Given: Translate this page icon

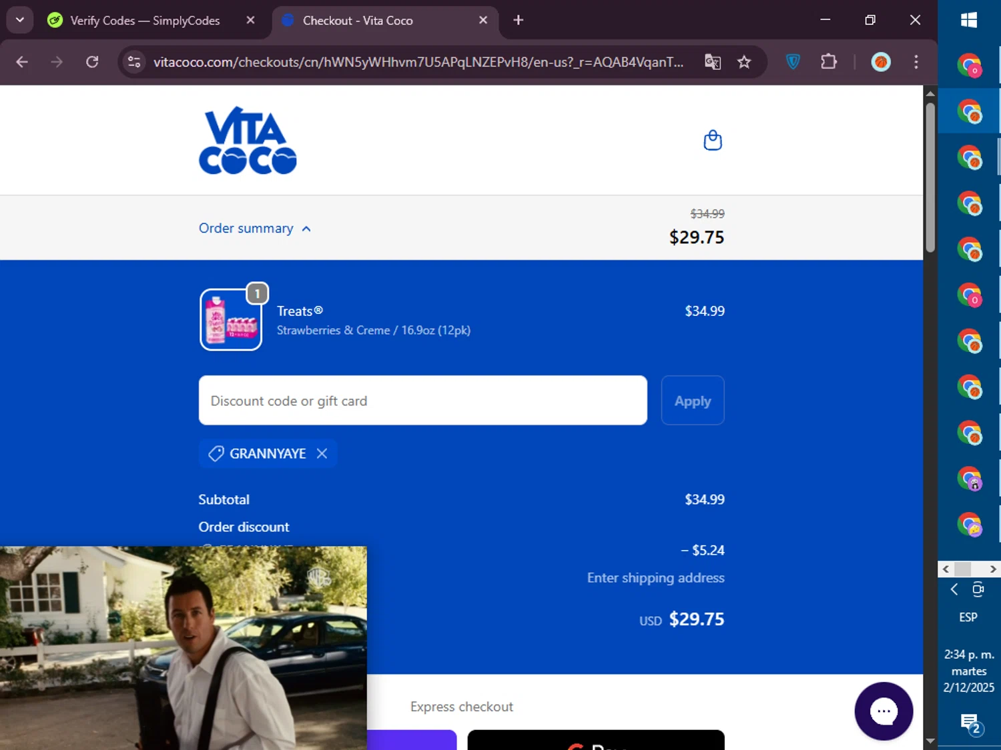Looking at the screenshot, I should point(713,62).
